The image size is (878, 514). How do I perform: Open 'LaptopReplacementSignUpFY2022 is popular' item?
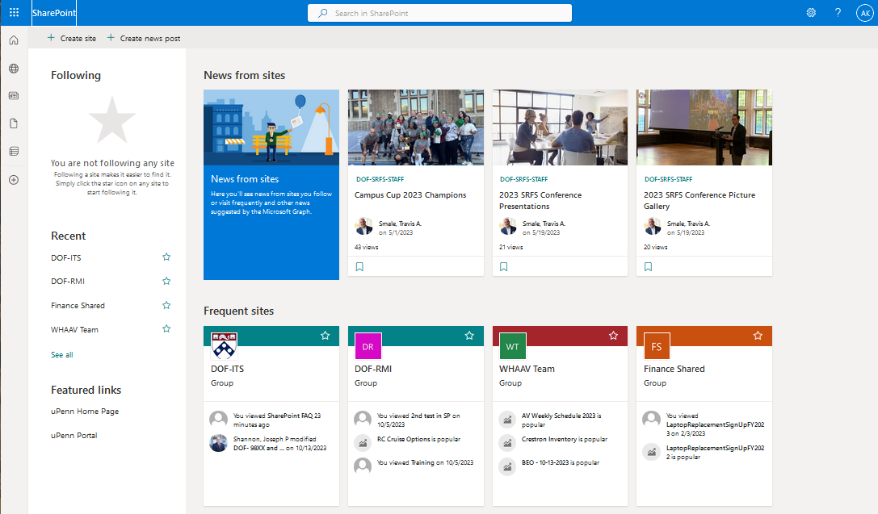(x=715, y=453)
